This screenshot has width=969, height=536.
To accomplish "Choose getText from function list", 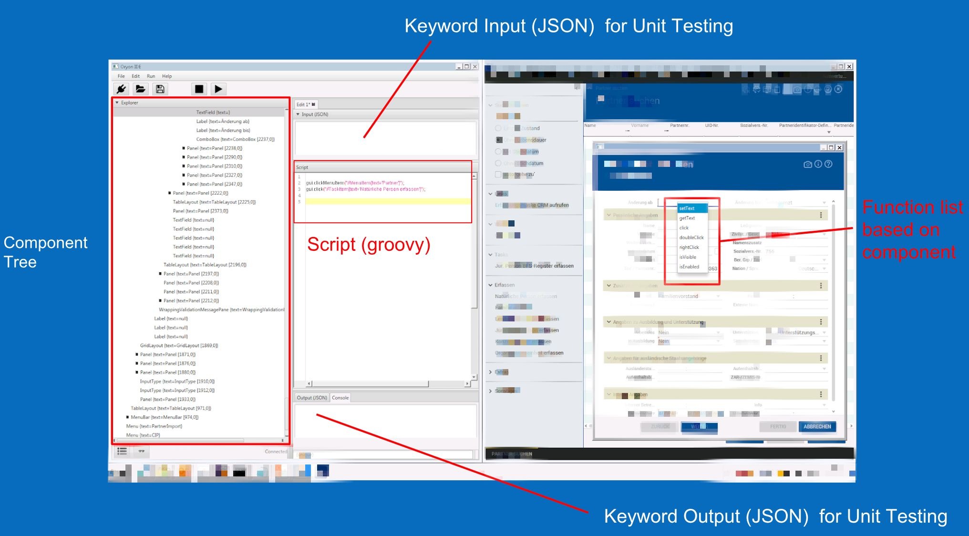I will point(687,218).
